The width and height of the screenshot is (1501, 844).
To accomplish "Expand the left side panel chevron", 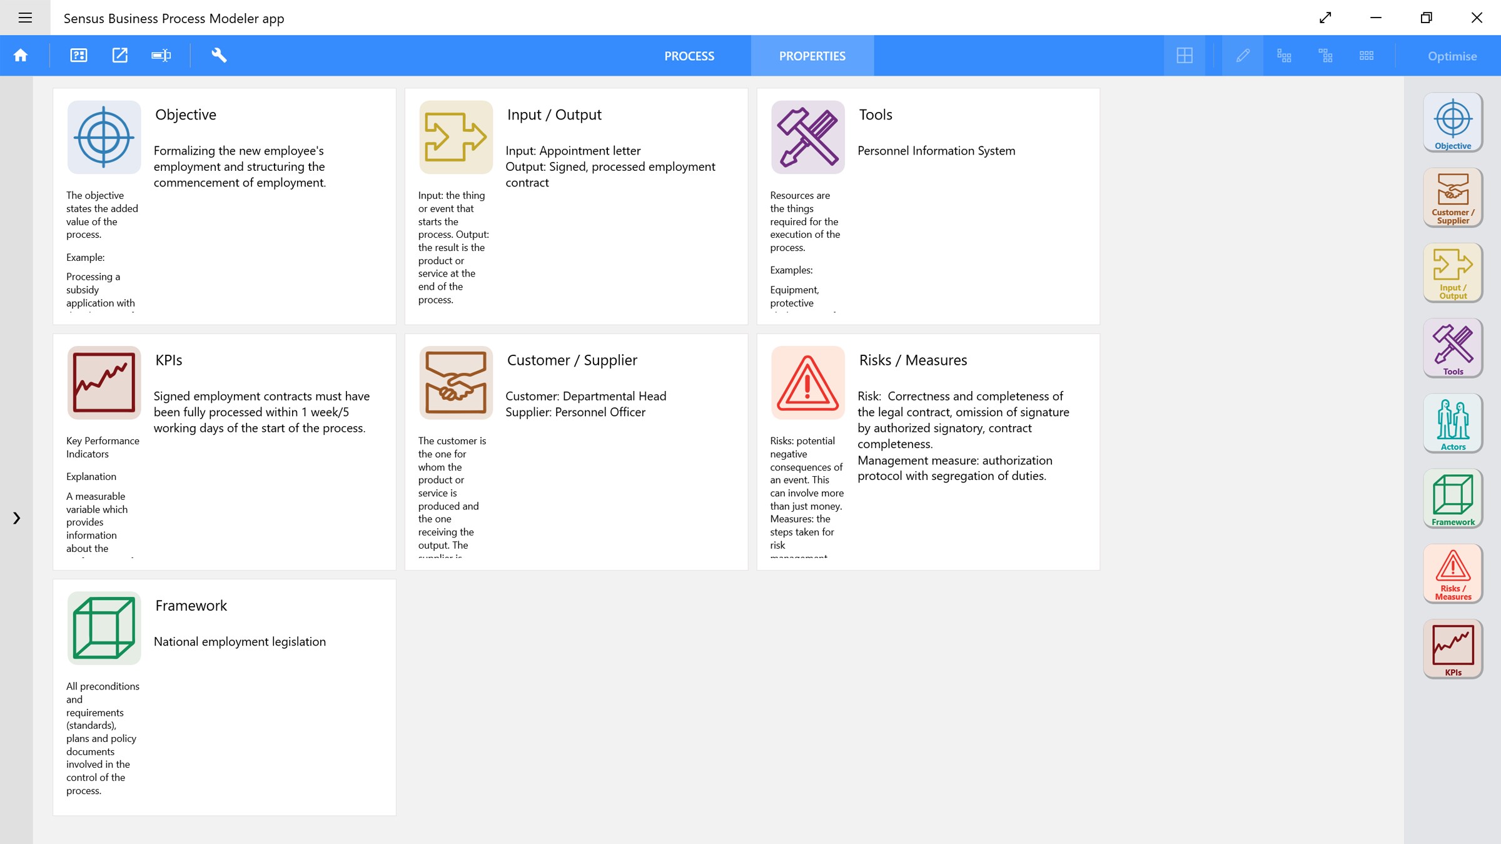I will pyautogui.click(x=17, y=518).
